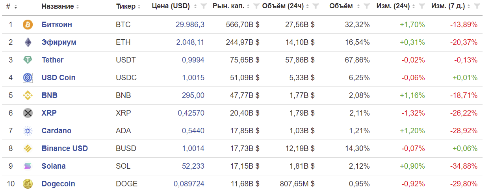492x195 pixels.
Task: Click volume value 57,86B $
Action: point(300,60)
